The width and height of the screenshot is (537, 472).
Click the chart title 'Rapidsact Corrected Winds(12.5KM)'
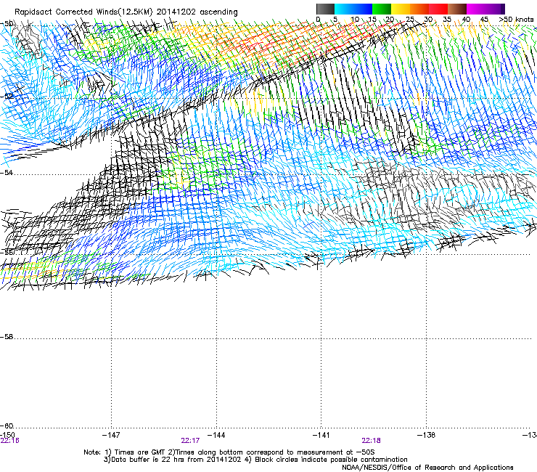click(x=83, y=12)
